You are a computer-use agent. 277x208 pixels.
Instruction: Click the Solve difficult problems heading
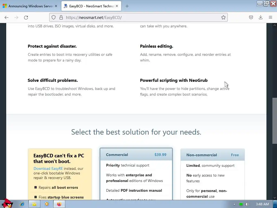pos(53,80)
